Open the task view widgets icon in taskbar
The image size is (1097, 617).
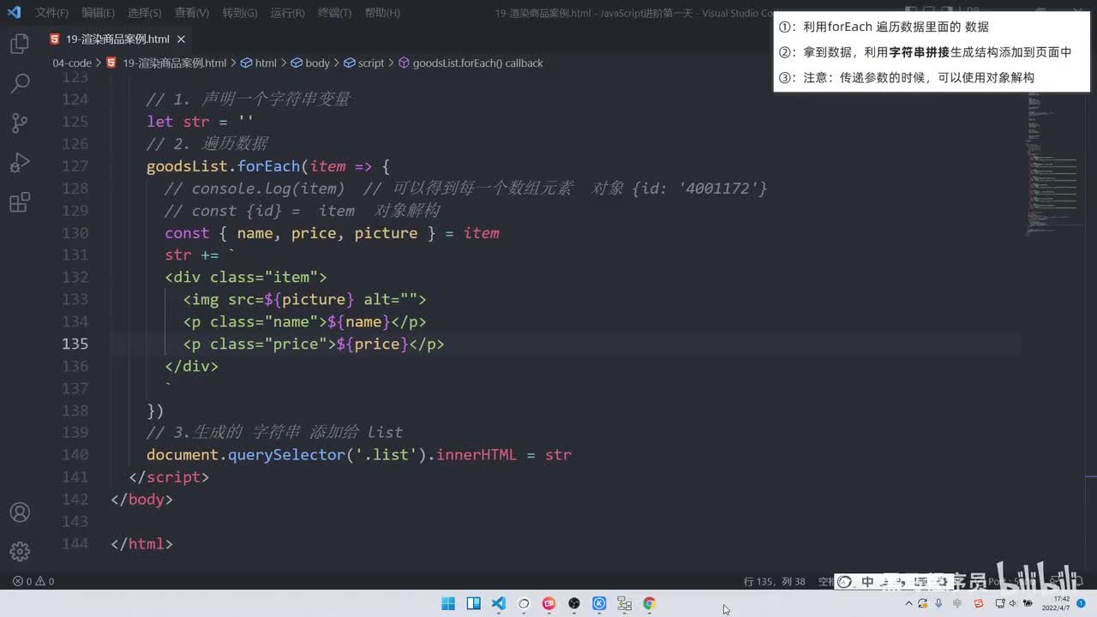(473, 603)
